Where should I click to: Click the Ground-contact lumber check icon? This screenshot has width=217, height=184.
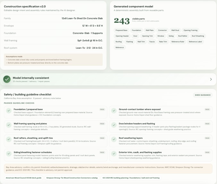tap(114, 111)
